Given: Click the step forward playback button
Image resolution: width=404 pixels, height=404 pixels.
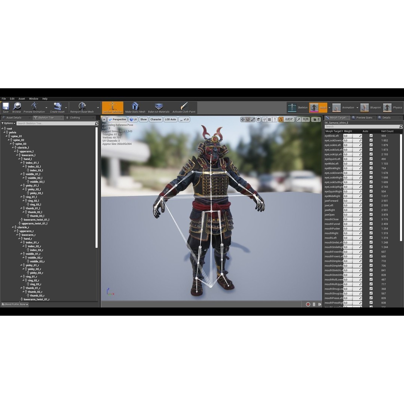Looking at the screenshot, I should point(320,304).
